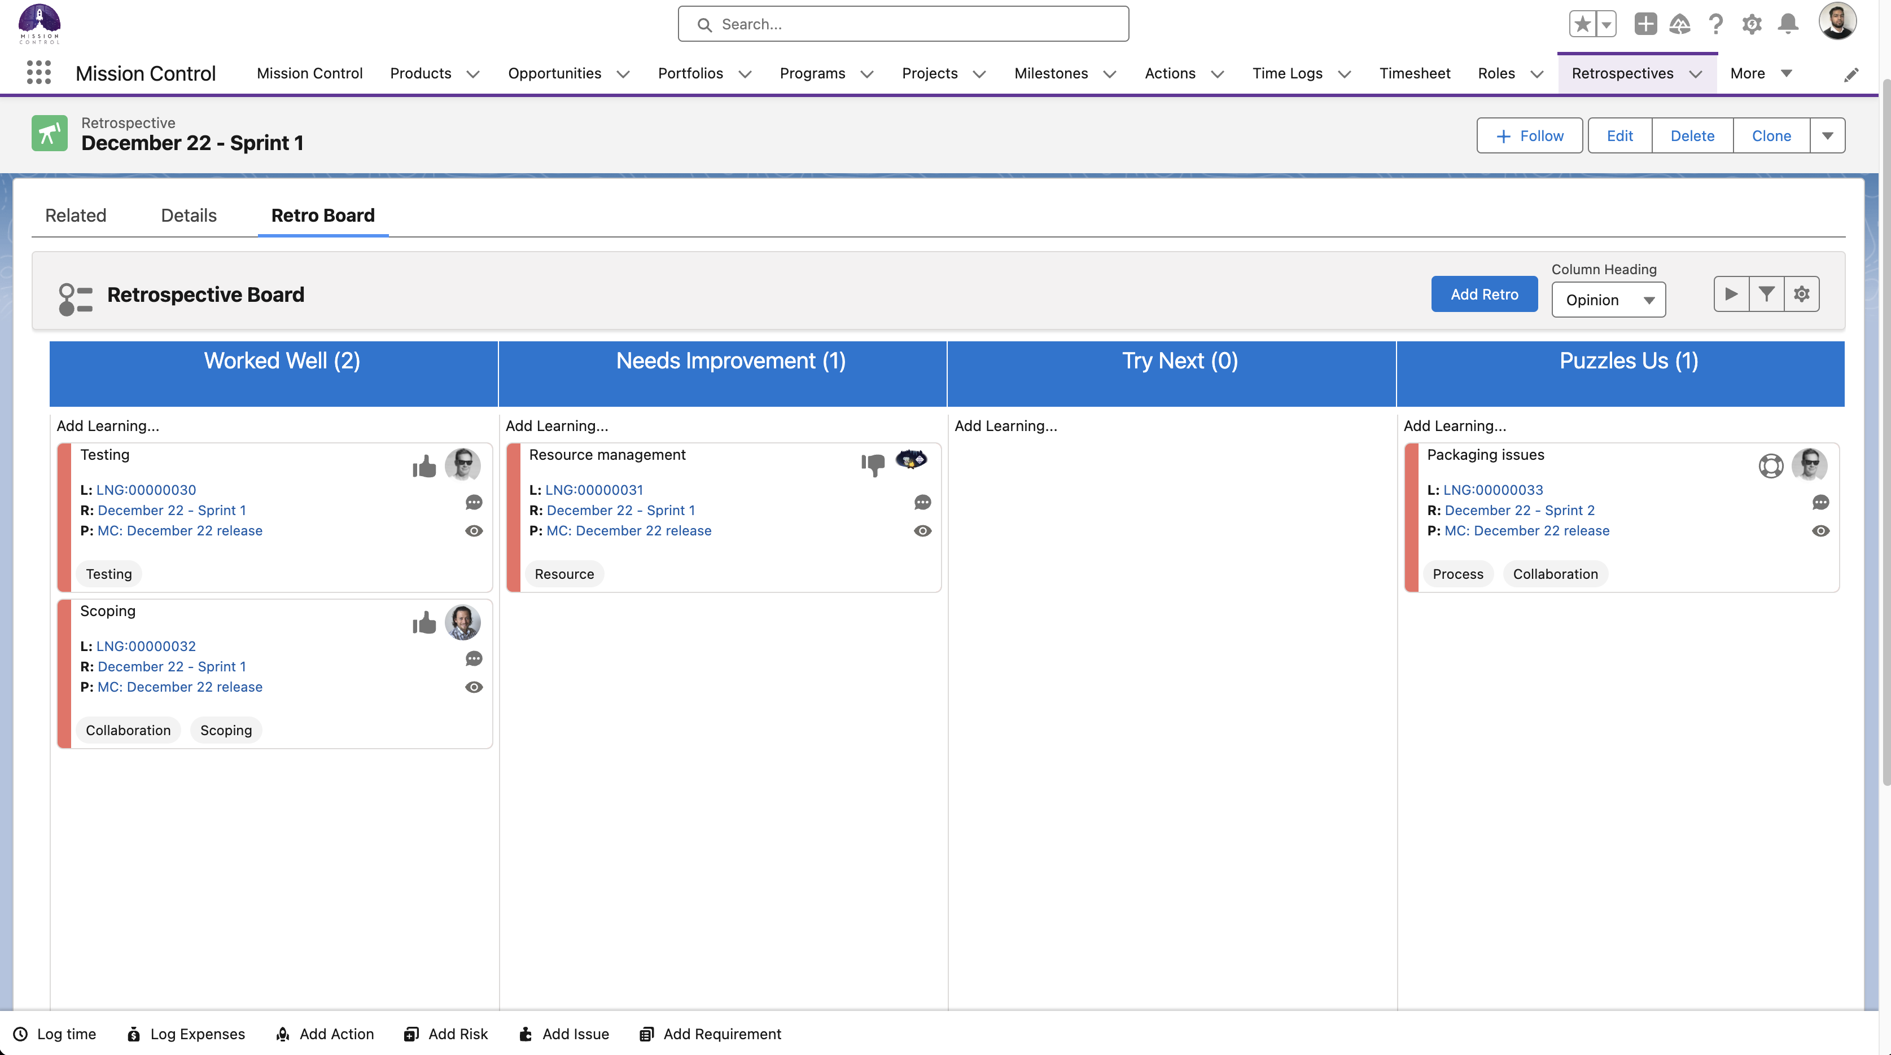This screenshot has height=1055, width=1891.
Task: Click thumbs-up icon on Testing card
Action: (424, 466)
